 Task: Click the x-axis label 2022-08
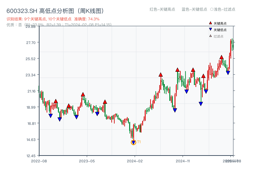tap(39, 161)
